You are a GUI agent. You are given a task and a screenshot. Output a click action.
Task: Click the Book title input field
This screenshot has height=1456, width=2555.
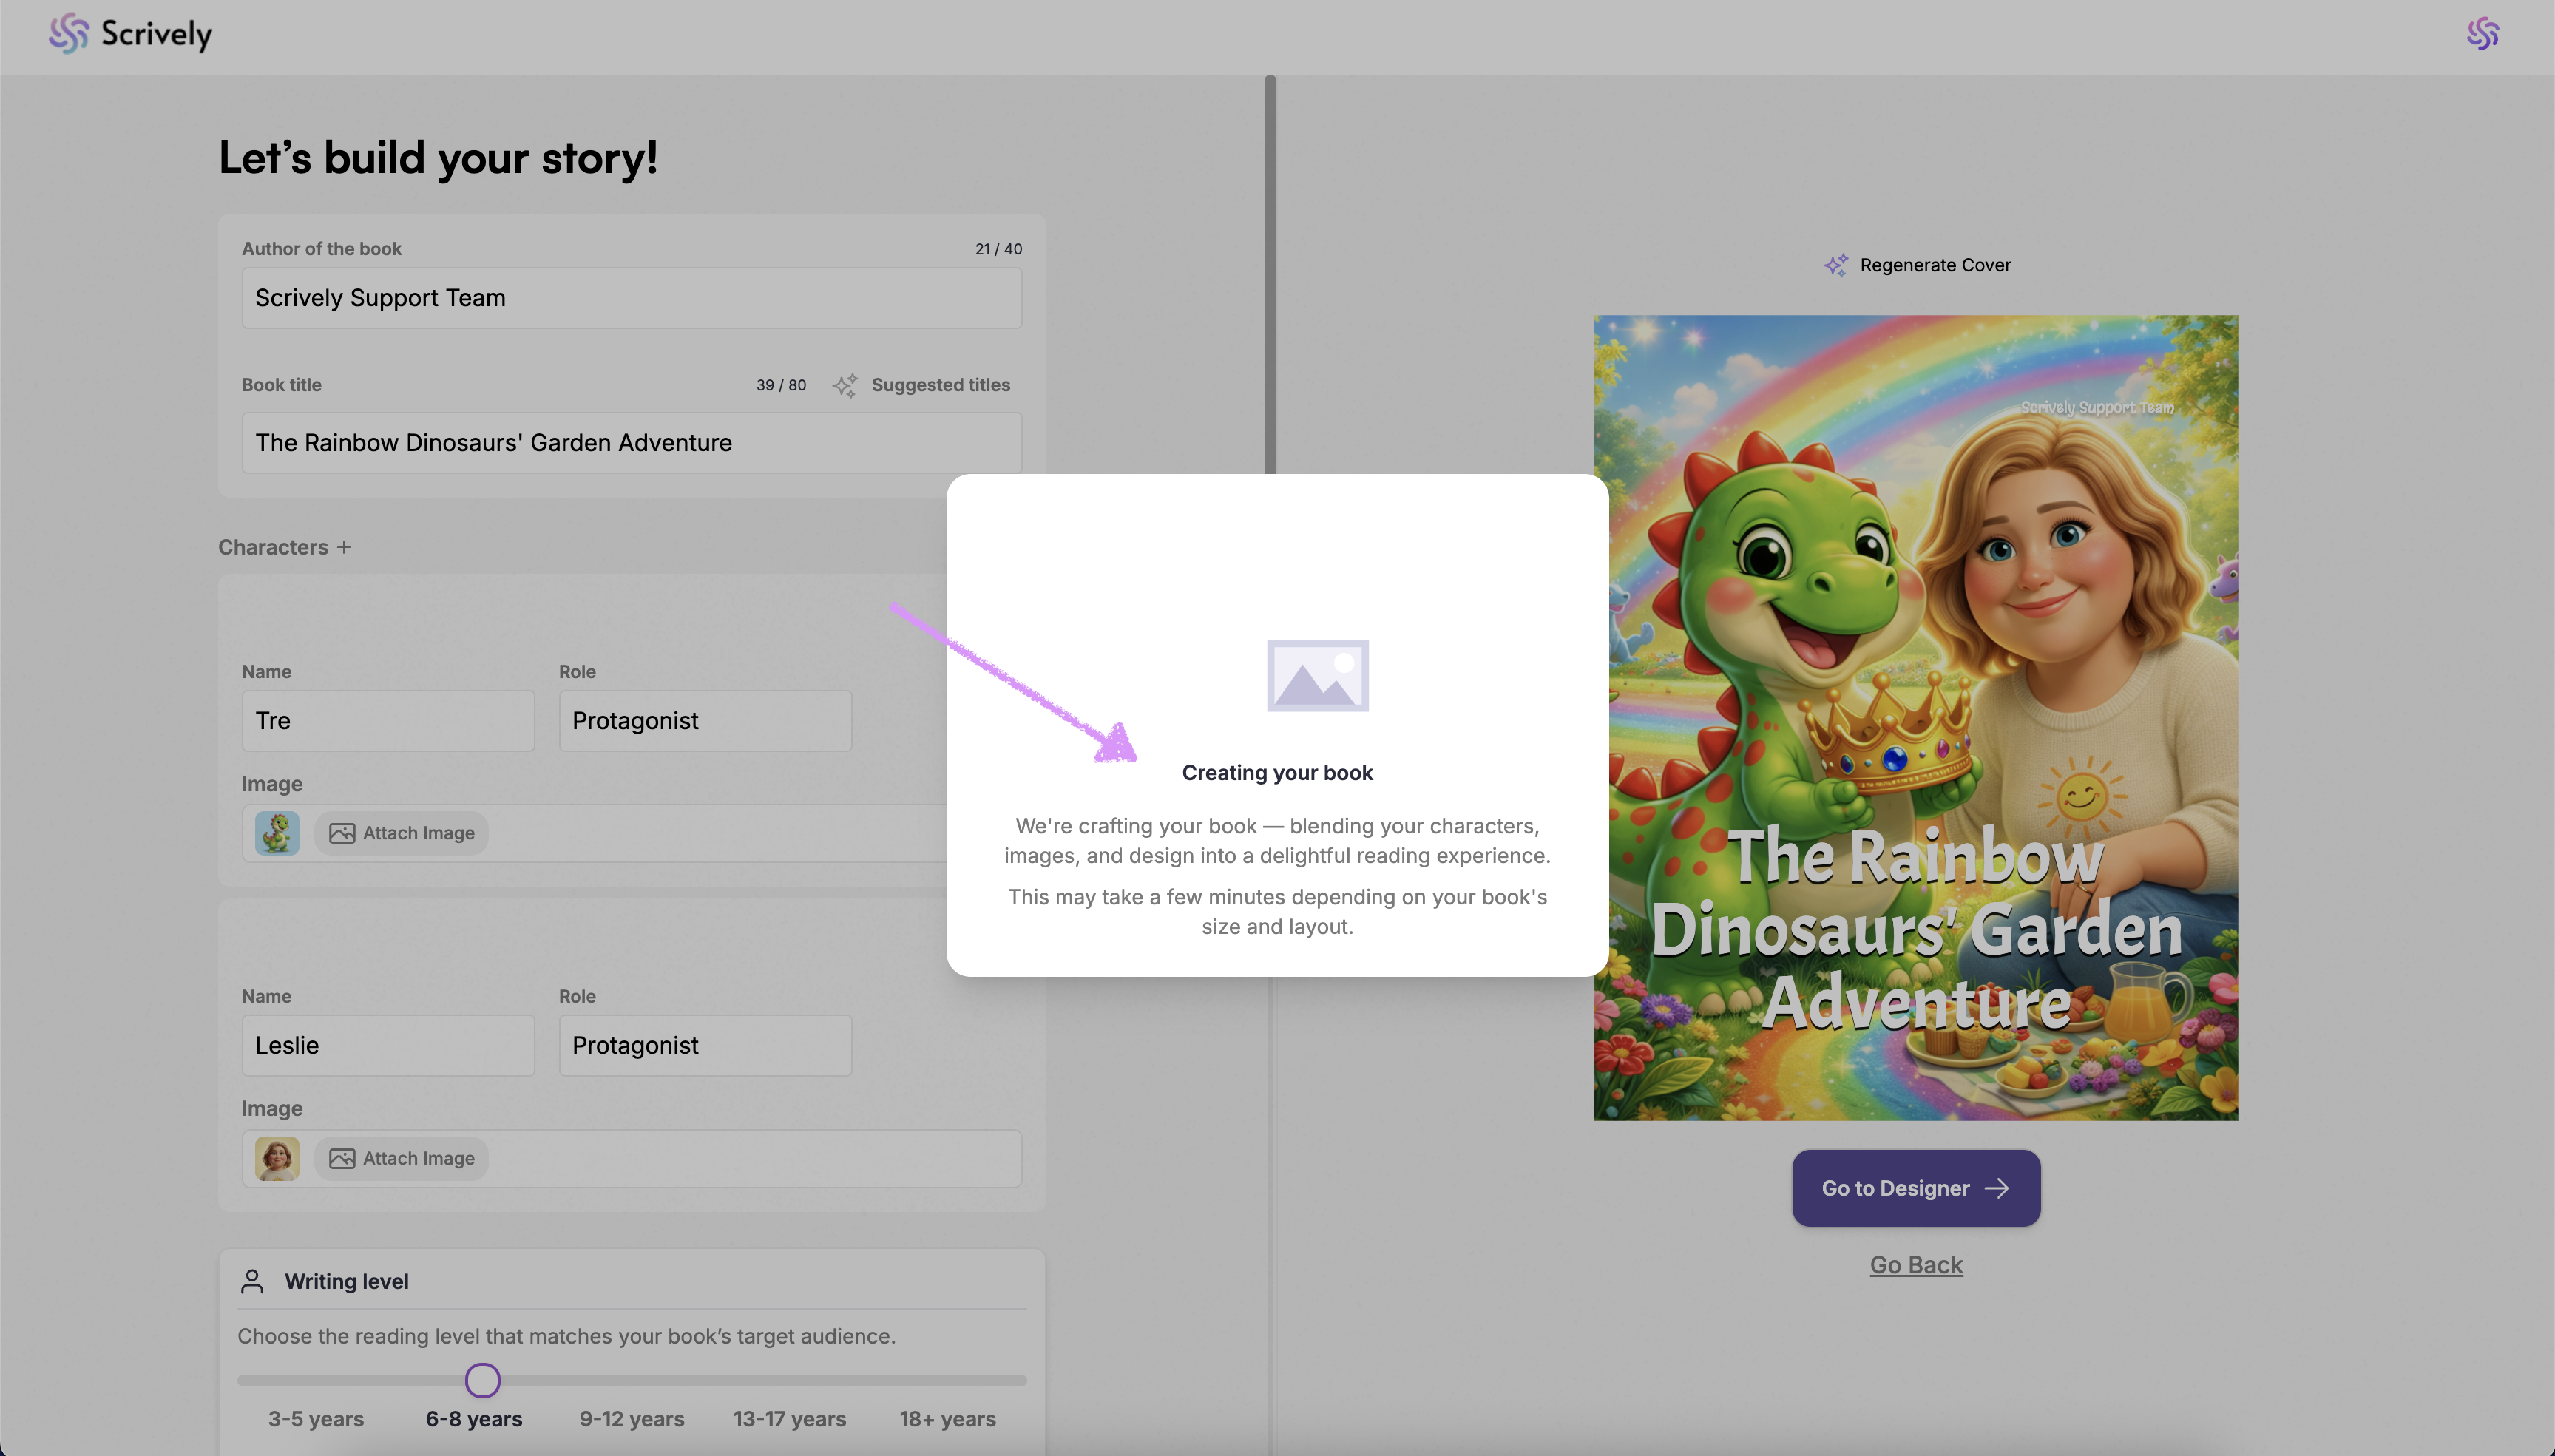click(x=631, y=443)
